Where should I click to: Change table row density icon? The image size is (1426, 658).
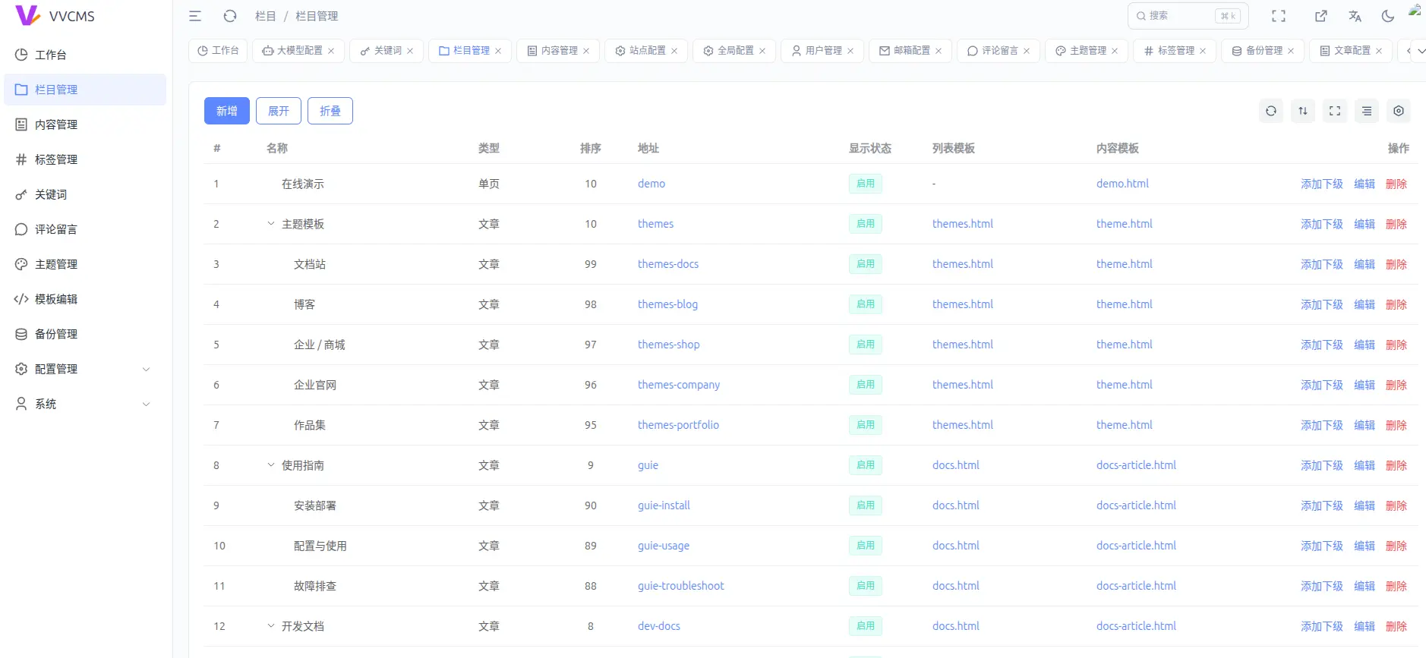pyautogui.click(x=1367, y=111)
